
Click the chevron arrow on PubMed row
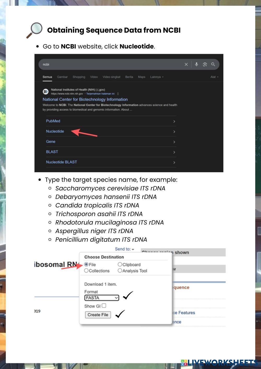(174, 121)
